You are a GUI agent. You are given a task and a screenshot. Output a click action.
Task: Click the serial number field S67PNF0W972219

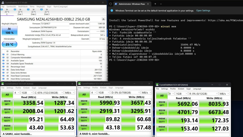(x=55, y=27)
